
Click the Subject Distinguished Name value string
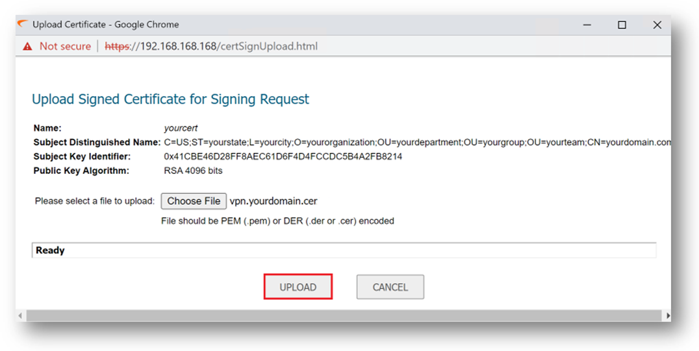click(x=417, y=143)
